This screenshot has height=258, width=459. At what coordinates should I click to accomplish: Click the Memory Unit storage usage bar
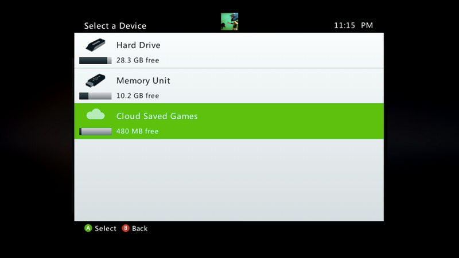[95, 96]
